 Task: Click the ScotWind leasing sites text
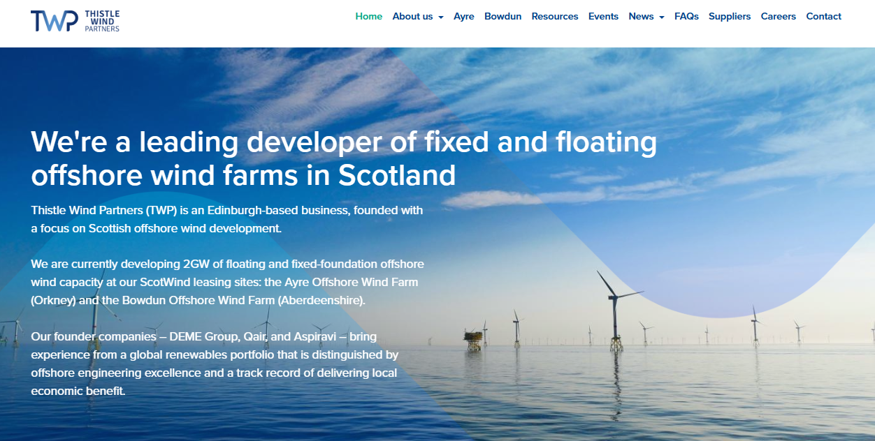coord(198,282)
